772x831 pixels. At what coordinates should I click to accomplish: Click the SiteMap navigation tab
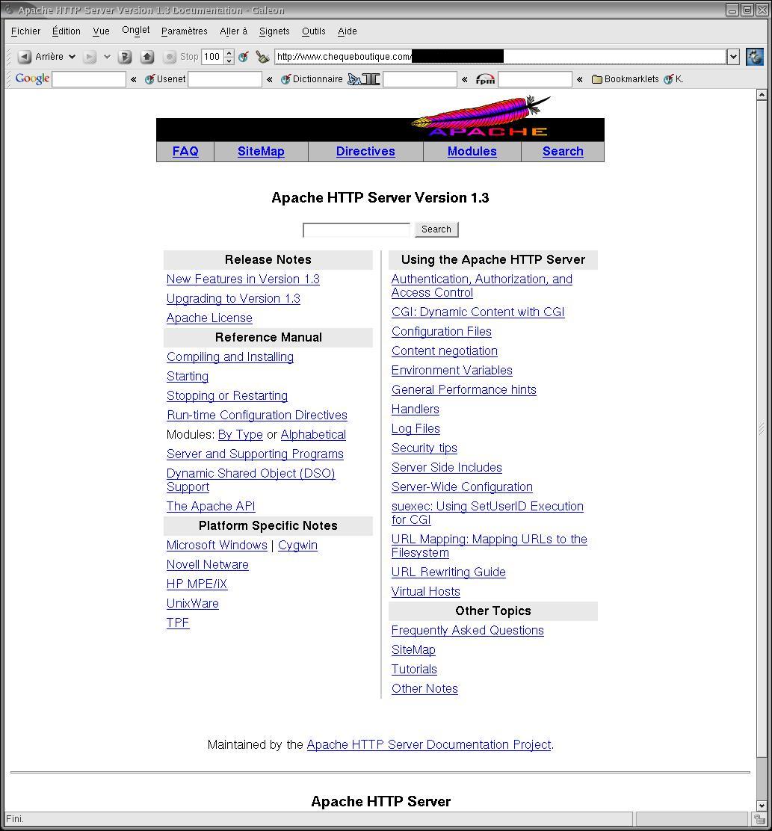click(261, 151)
